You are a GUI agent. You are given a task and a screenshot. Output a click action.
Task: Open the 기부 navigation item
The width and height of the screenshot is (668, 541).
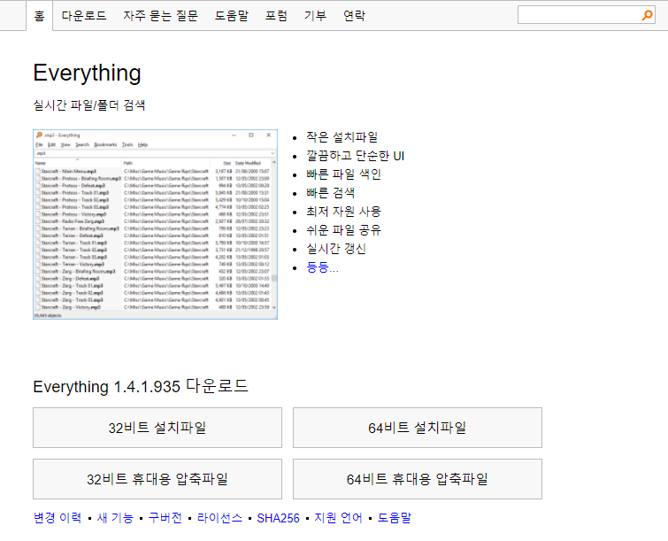[315, 16]
